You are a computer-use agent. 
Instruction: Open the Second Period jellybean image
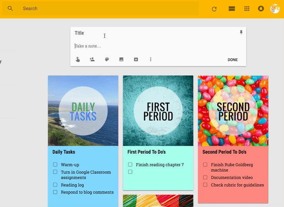tap(233, 111)
